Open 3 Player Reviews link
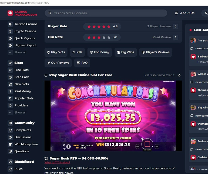The height and width of the screenshot is (174, 208). coord(159,26)
